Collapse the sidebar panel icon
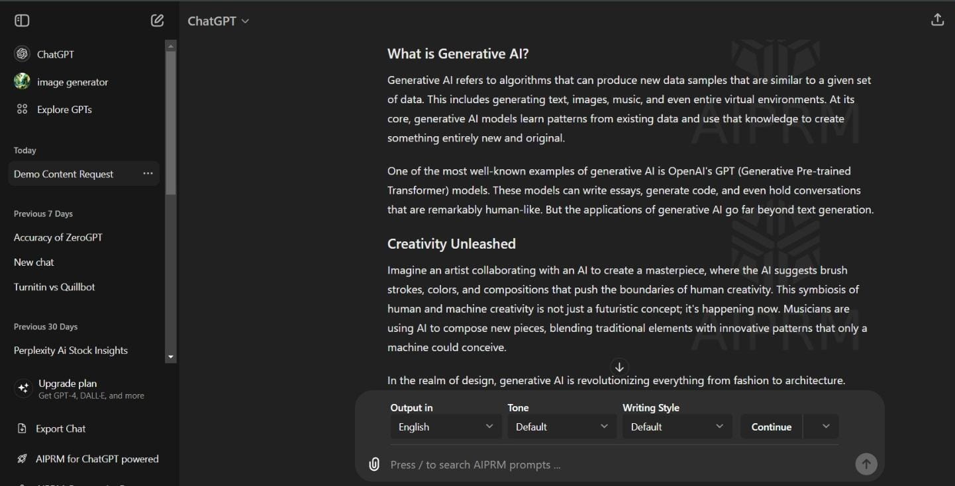Screen dimensions: 955x486 pos(22,20)
